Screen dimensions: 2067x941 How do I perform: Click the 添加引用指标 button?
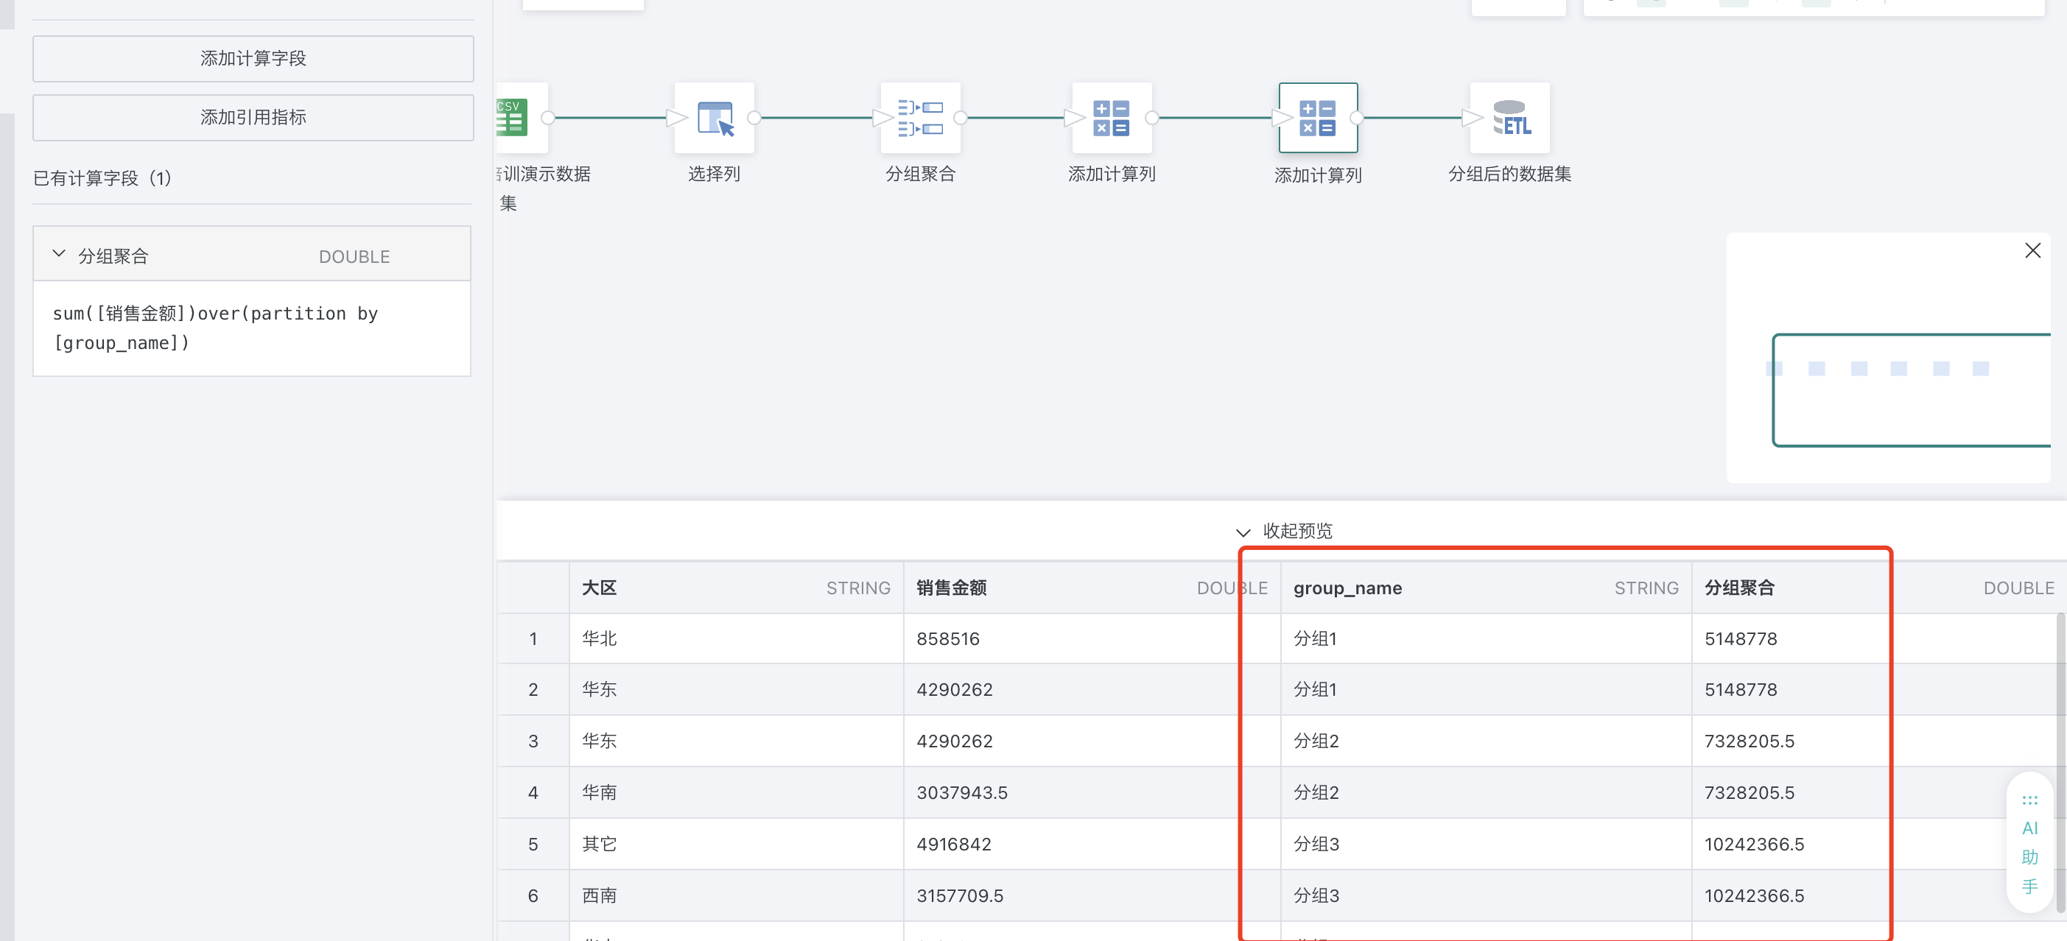[x=253, y=117]
